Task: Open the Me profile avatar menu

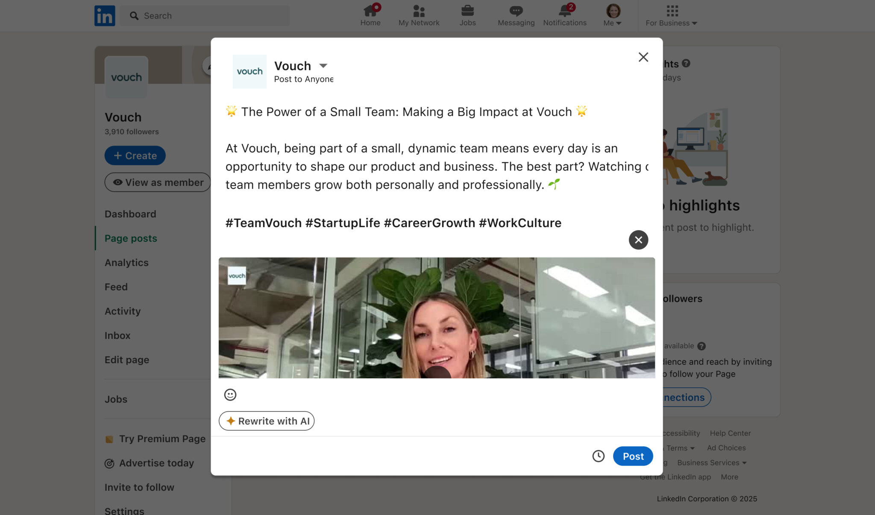Action: click(x=613, y=15)
